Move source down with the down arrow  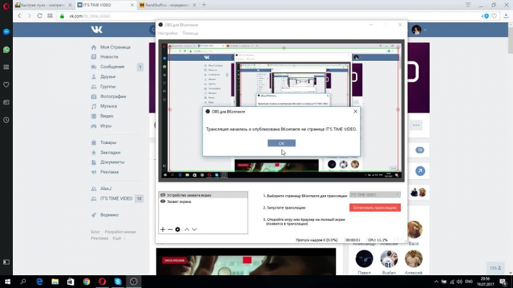(194, 230)
